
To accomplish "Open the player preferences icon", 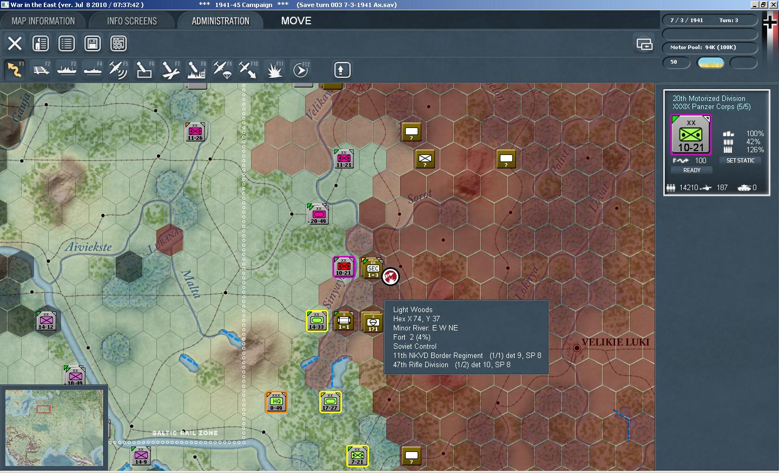I will (41, 43).
